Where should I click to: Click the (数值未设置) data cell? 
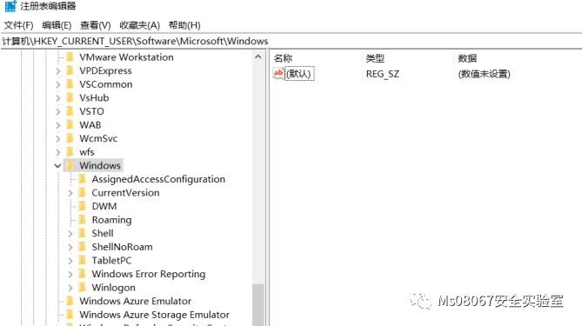pos(484,74)
